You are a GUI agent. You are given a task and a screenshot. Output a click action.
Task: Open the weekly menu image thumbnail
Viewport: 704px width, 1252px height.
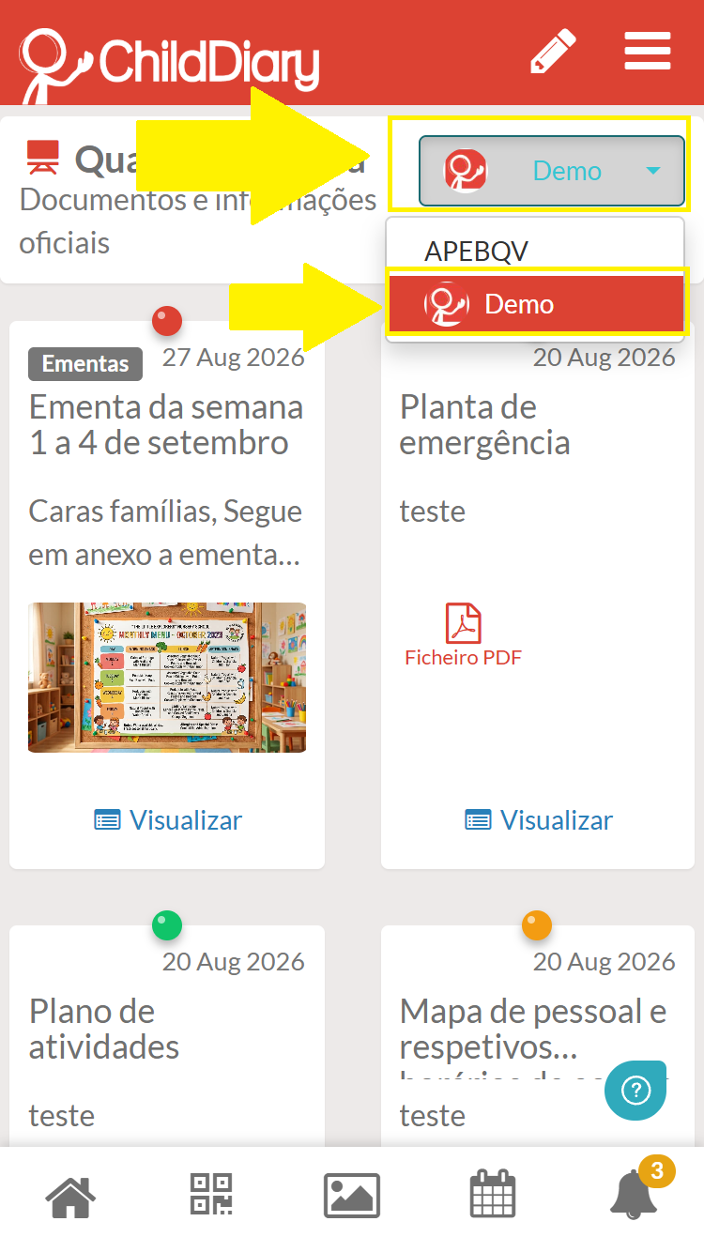167,678
